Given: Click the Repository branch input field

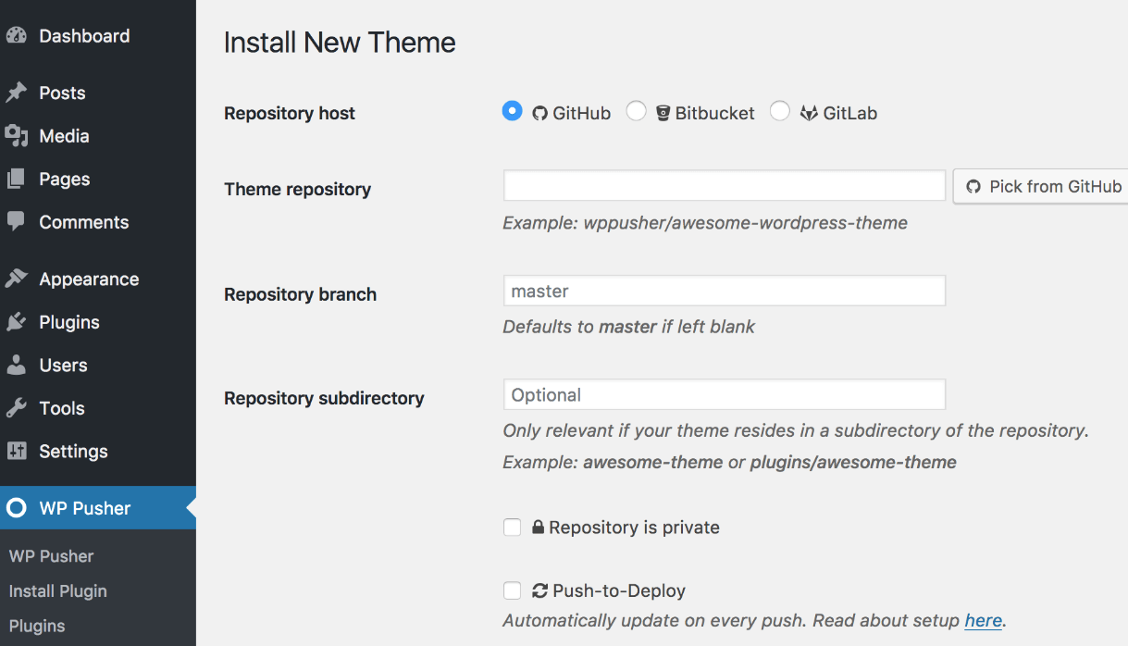Looking at the screenshot, I should 724,291.
